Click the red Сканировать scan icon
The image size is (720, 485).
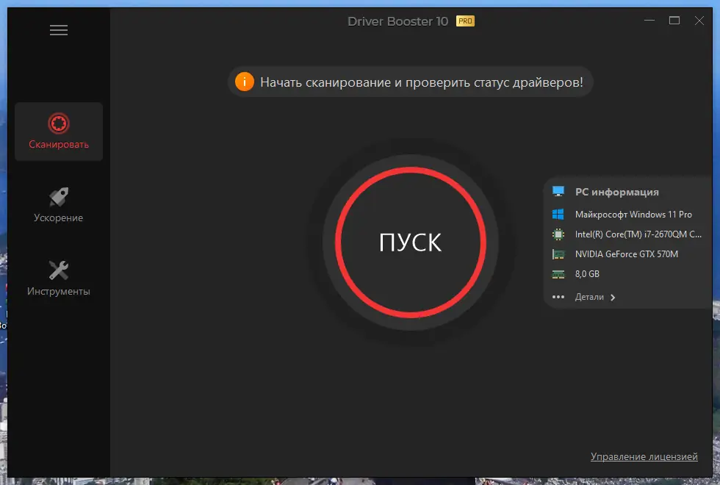[x=58, y=123]
